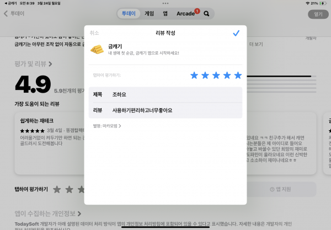Image resolution: width=331 pixels, height=230 pixels.
Task: Open 평가 및 리뷰 section
Action: (x=33, y=64)
